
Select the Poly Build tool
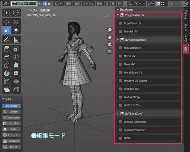pyautogui.click(x=16, y=65)
